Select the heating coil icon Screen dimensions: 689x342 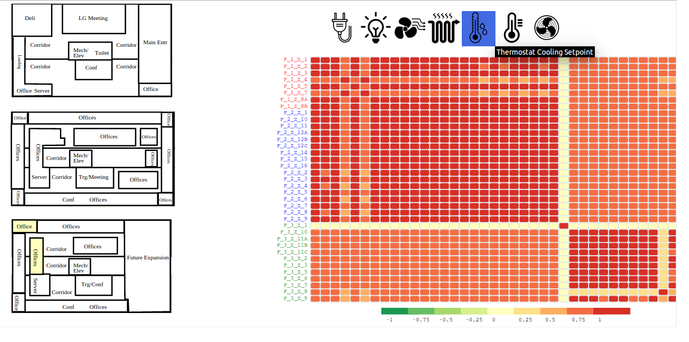pos(444,28)
